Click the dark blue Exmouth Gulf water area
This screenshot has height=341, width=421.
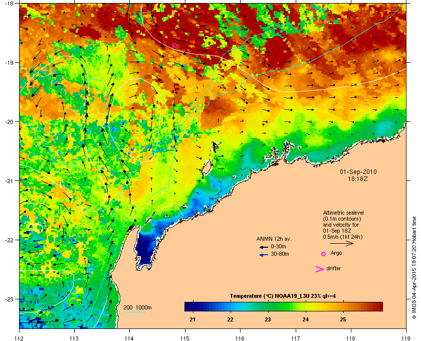point(145,249)
